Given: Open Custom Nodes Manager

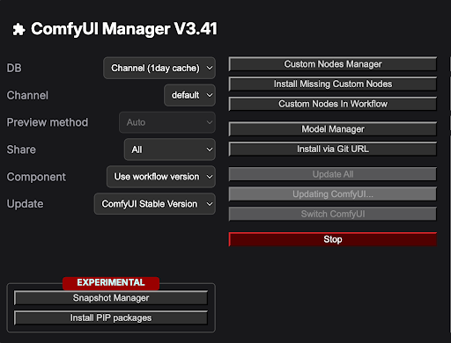Looking at the screenshot, I should tap(333, 64).
